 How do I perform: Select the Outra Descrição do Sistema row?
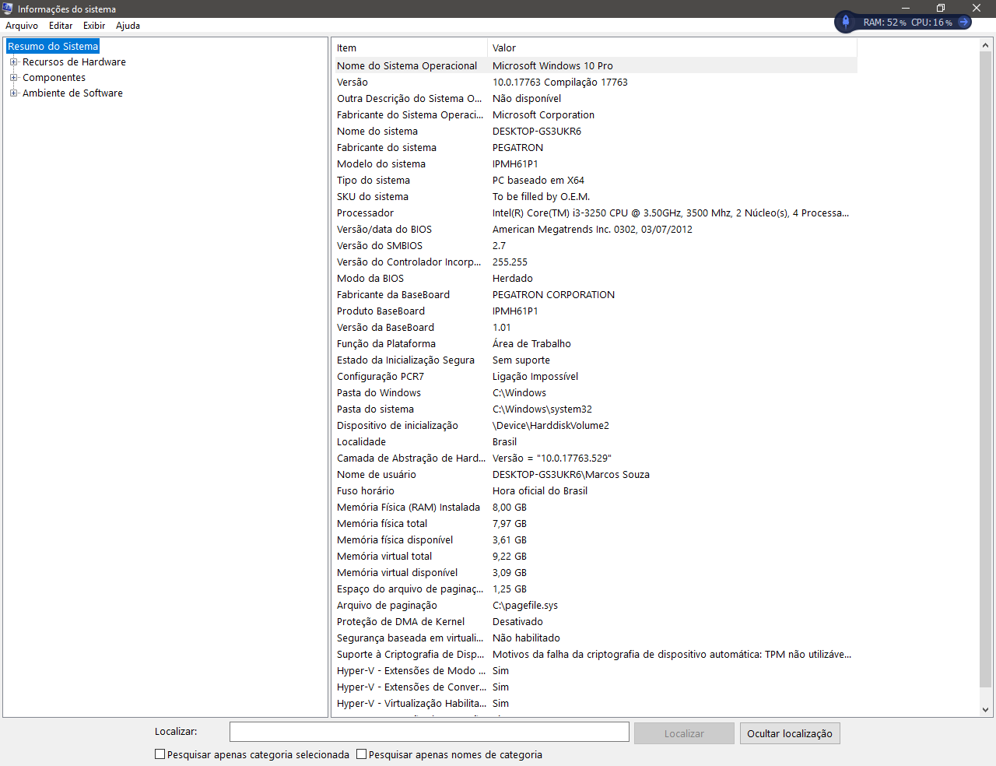pyautogui.click(x=595, y=98)
